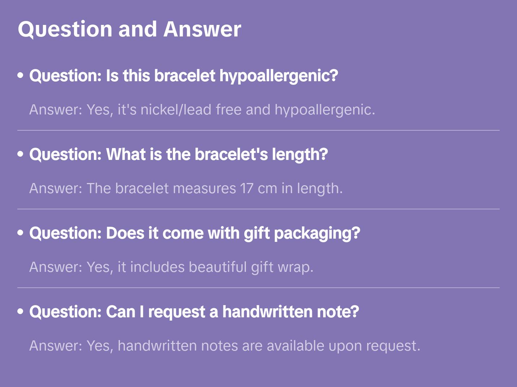Click the answer about handwritten notes availability

coord(225,346)
